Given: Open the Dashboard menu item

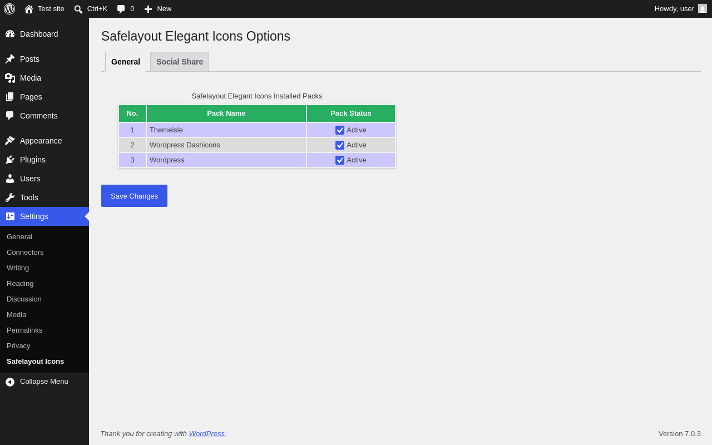Looking at the screenshot, I should click(44, 34).
